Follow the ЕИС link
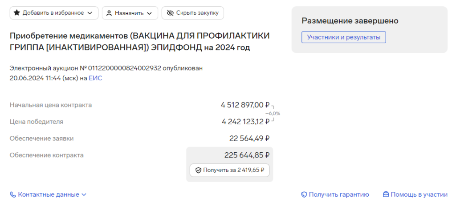Screen dimensions: 456x210 (95, 78)
